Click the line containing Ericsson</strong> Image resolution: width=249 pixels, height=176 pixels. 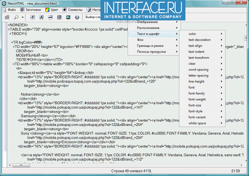click(70, 142)
